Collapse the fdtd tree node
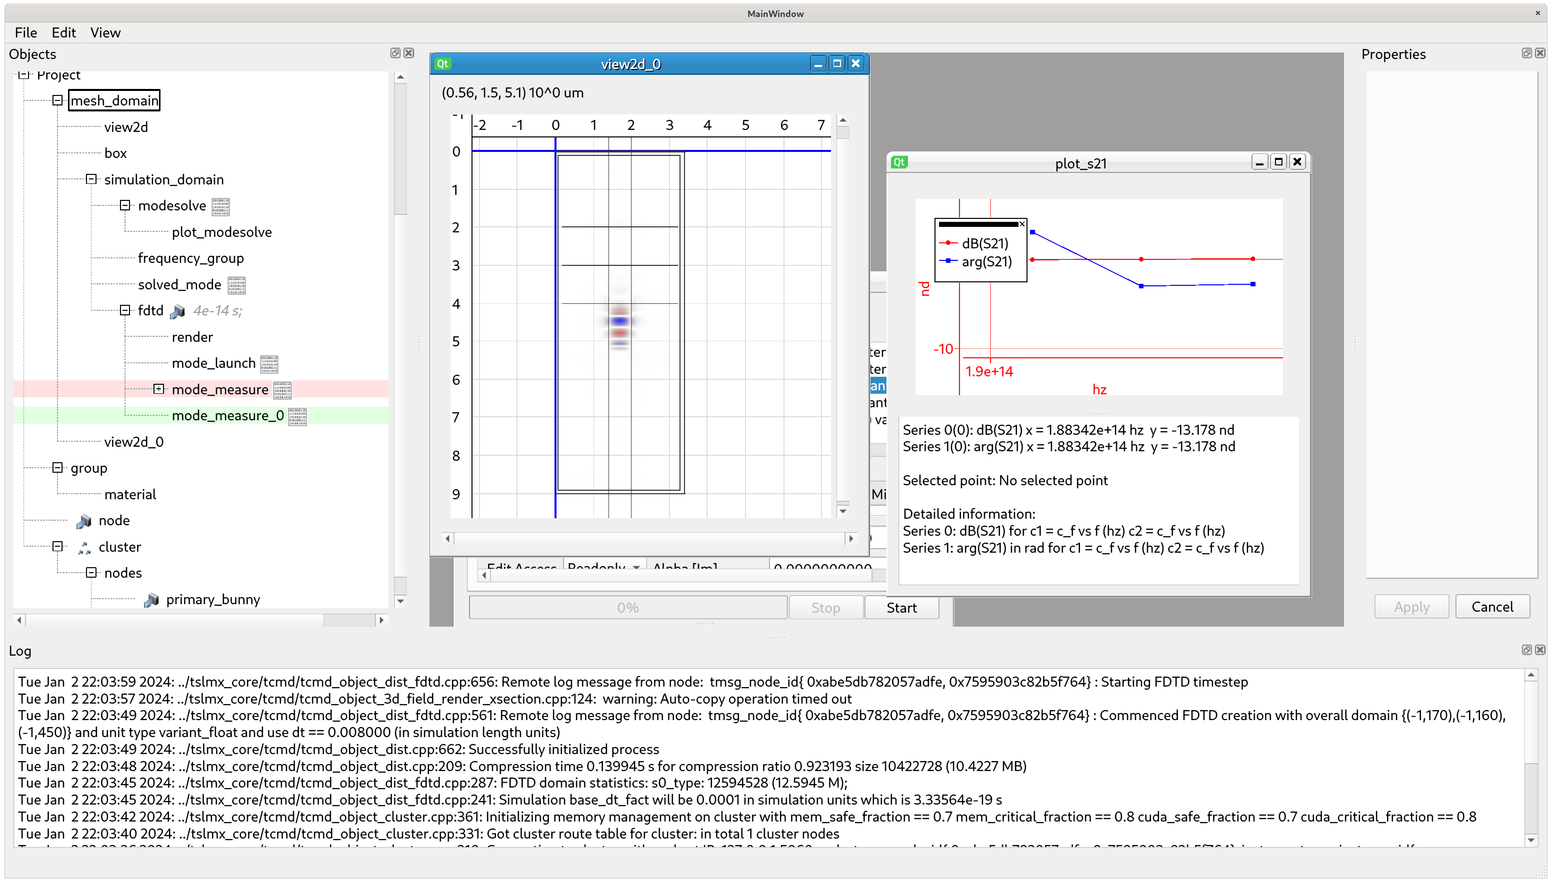 [125, 310]
